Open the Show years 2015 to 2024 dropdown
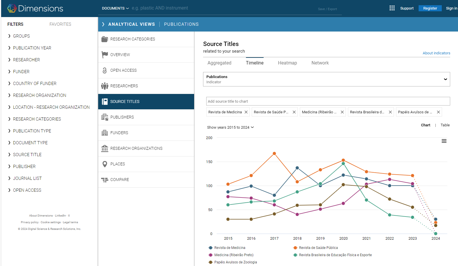The width and height of the screenshot is (458, 266). coord(230,128)
